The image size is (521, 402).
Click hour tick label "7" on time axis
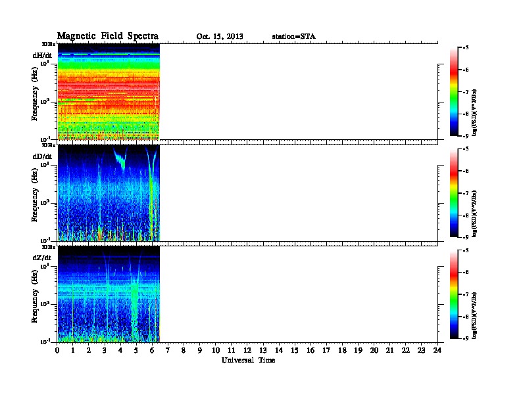coord(168,351)
